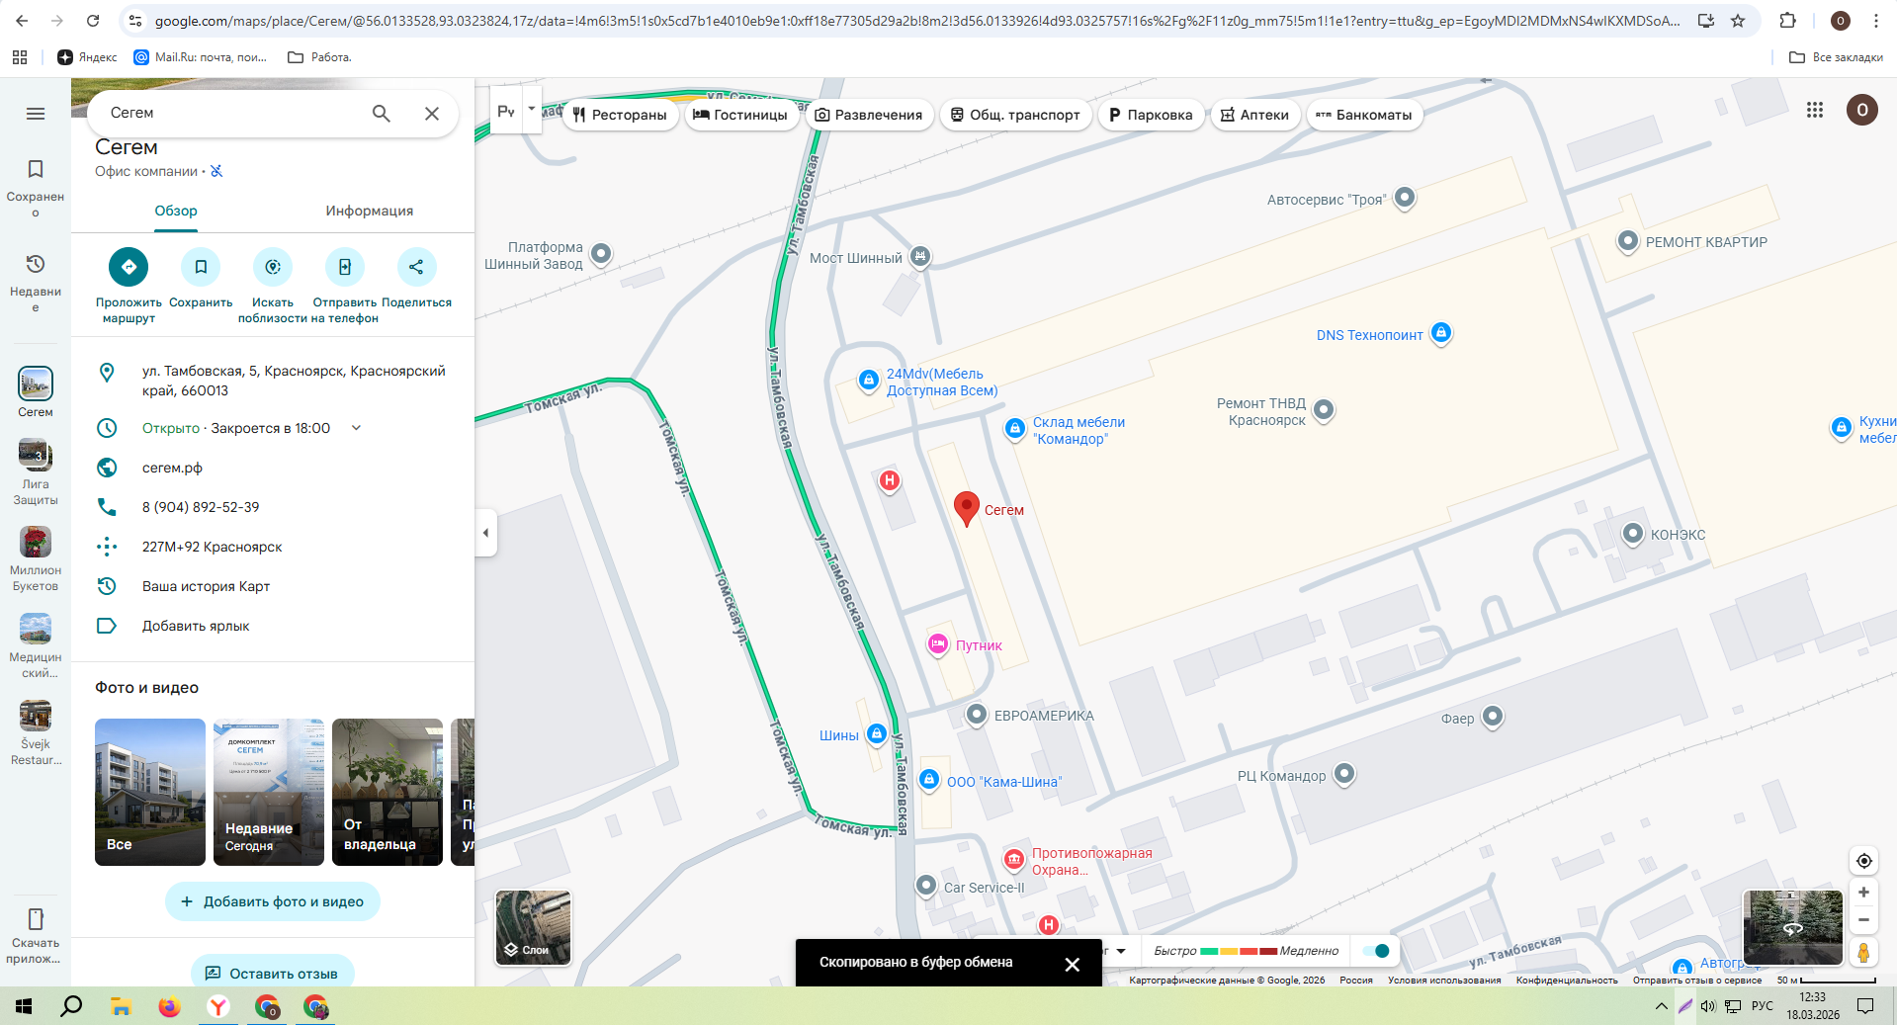This screenshot has width=1897, height=1025.
Task: Click the Автосервис "Троя" marker
Action: pos(1405,198)
